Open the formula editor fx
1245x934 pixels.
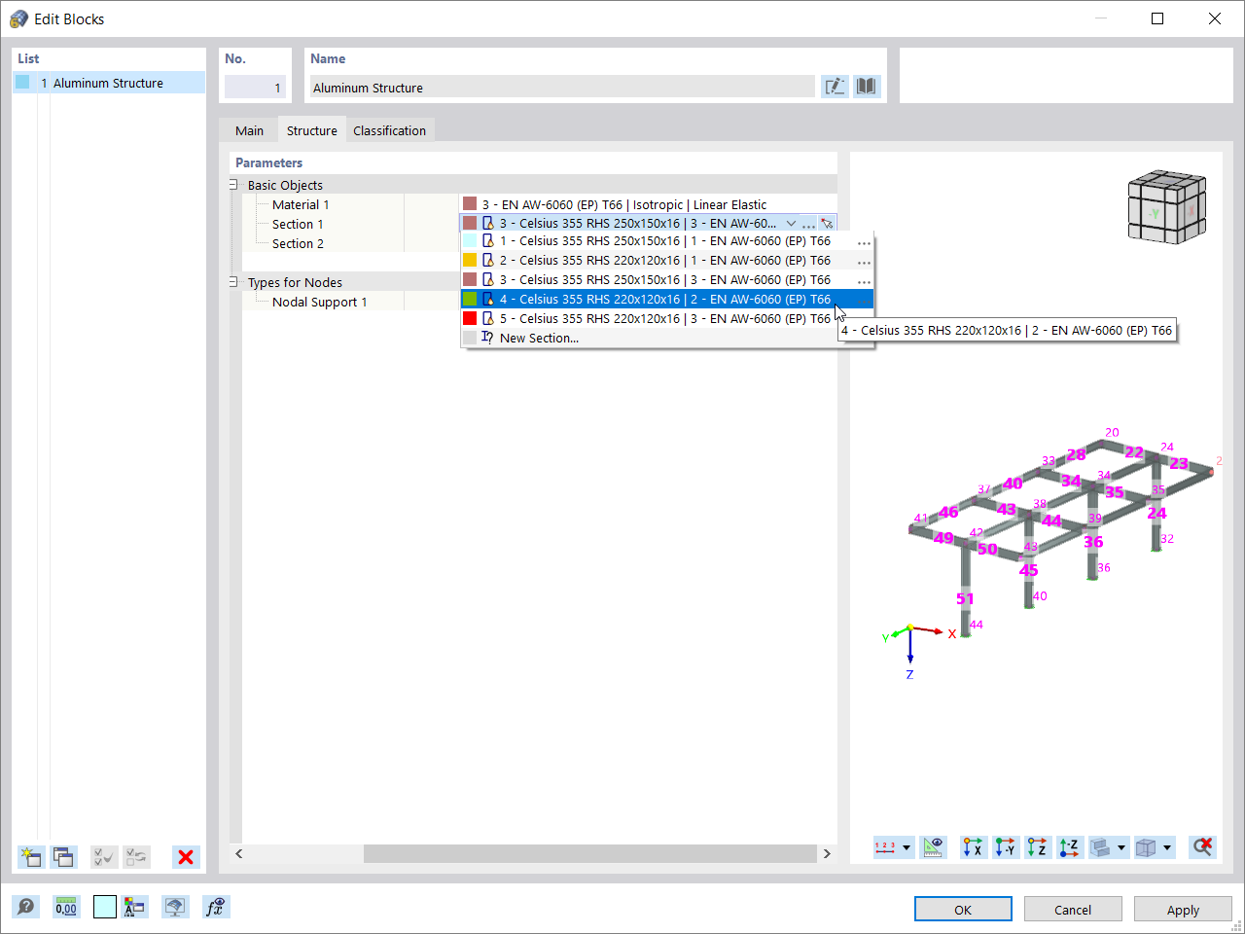pos(216,907)
